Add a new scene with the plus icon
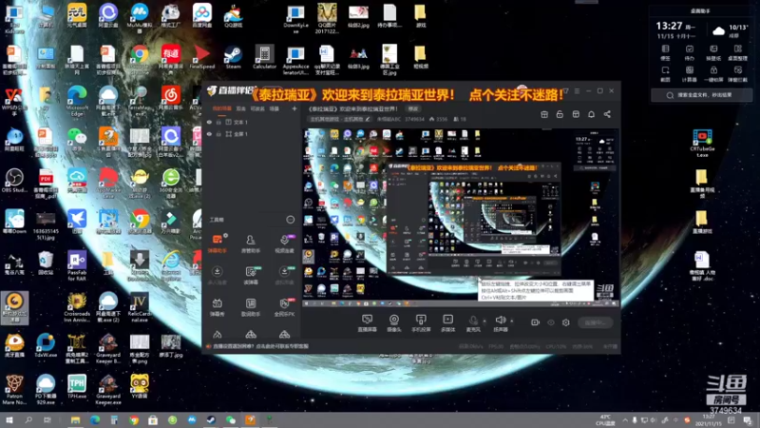The image size is (760, 428). [x=294, y=108]
